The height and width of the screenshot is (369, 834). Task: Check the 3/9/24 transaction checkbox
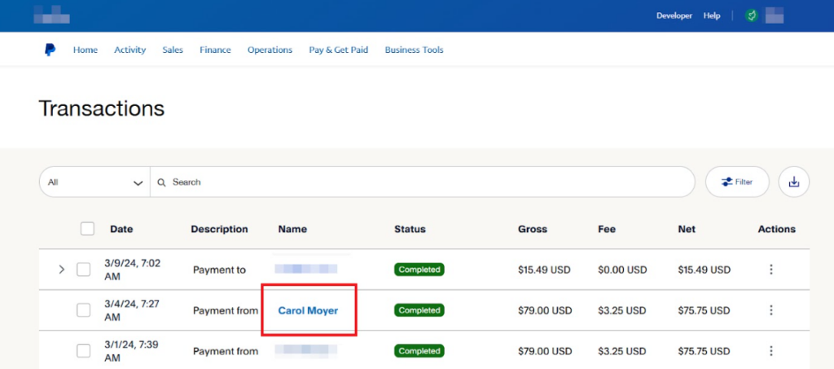point(83,270)
